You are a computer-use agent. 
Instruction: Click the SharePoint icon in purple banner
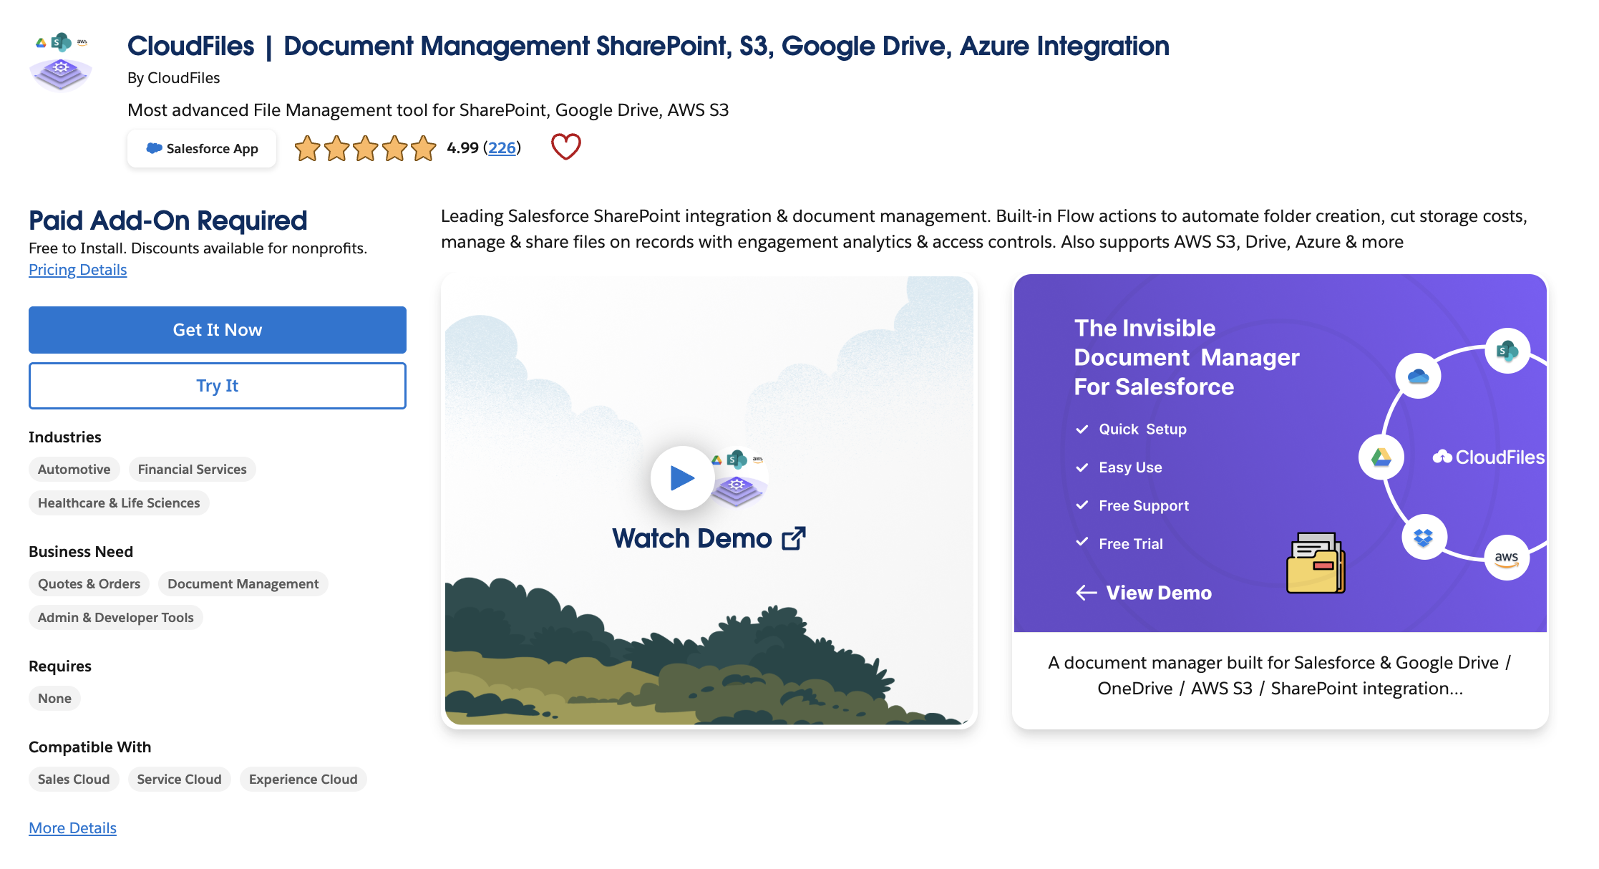(1507, 351)
